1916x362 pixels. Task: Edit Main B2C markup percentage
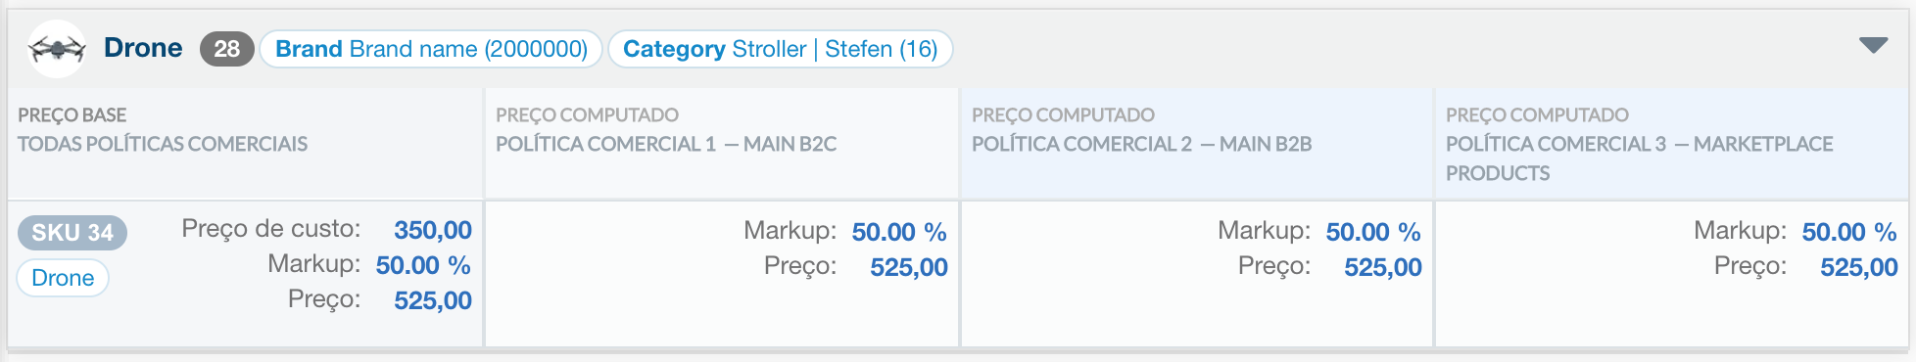click(x=898, y=232)
